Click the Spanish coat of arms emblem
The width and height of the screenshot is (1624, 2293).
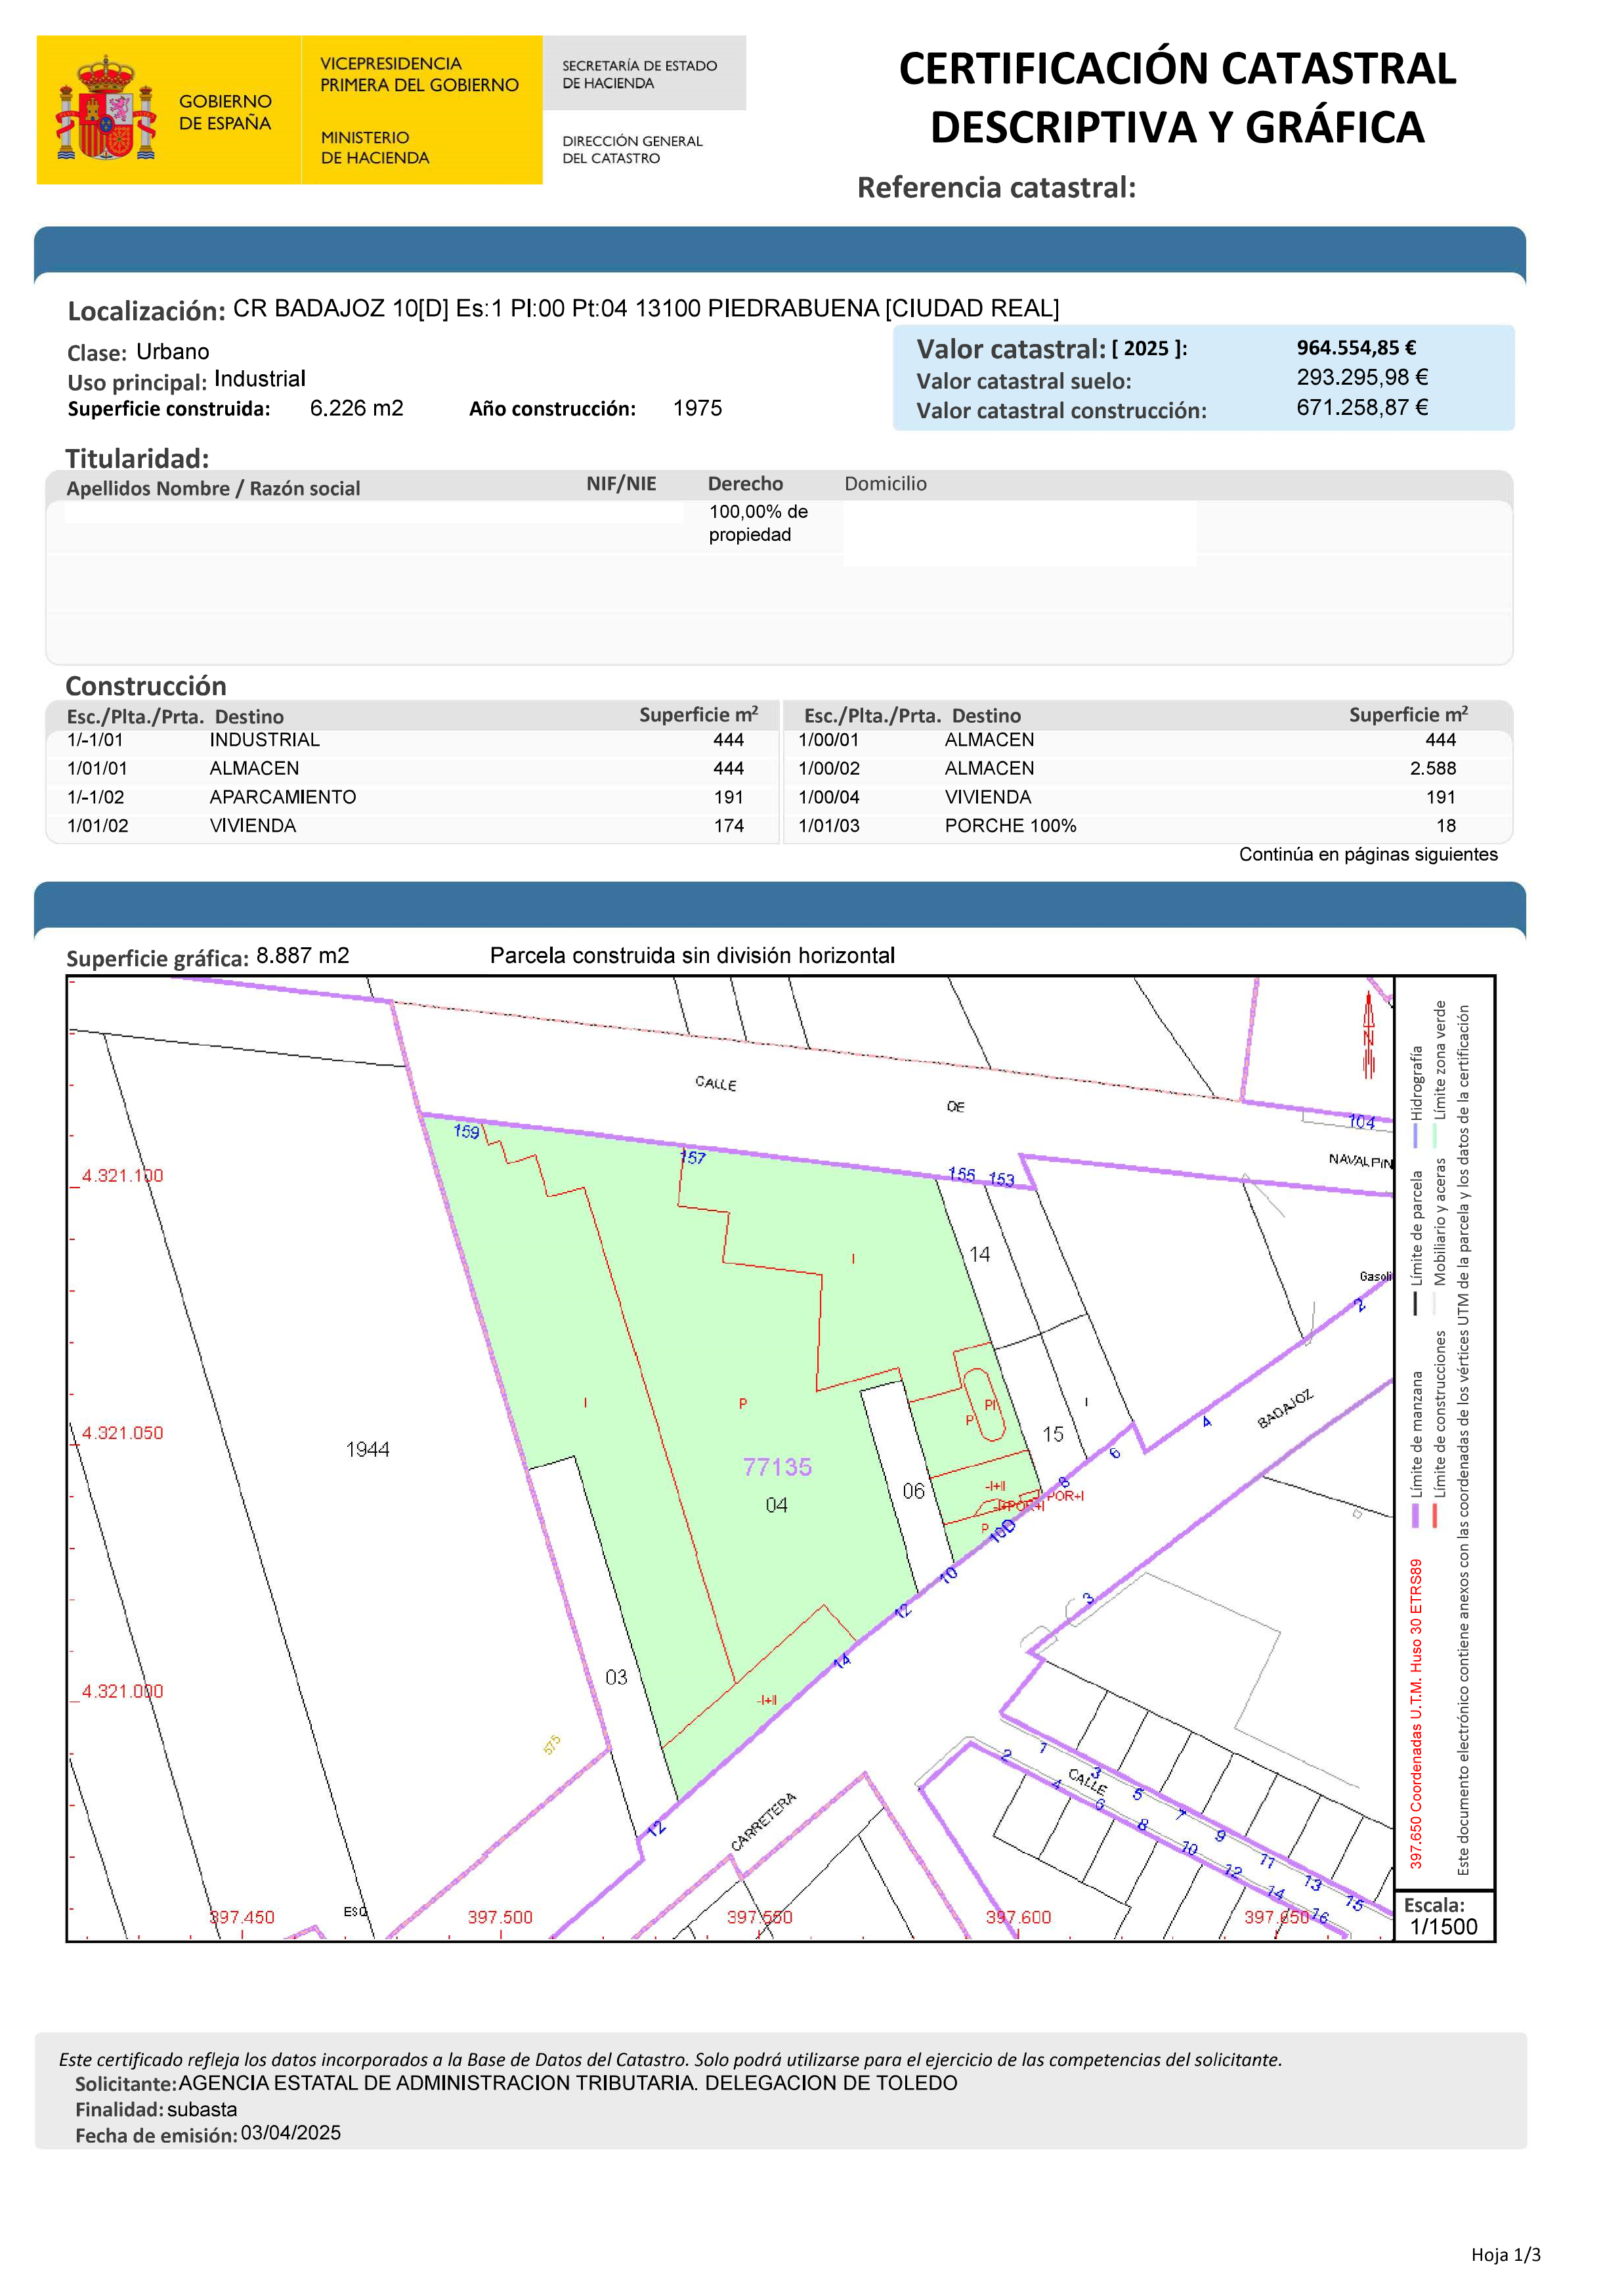106,109
